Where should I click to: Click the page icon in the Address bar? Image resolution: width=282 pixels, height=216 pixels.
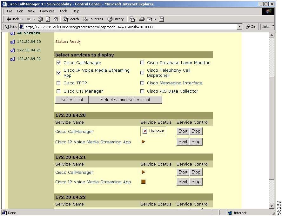coord(22,27)
